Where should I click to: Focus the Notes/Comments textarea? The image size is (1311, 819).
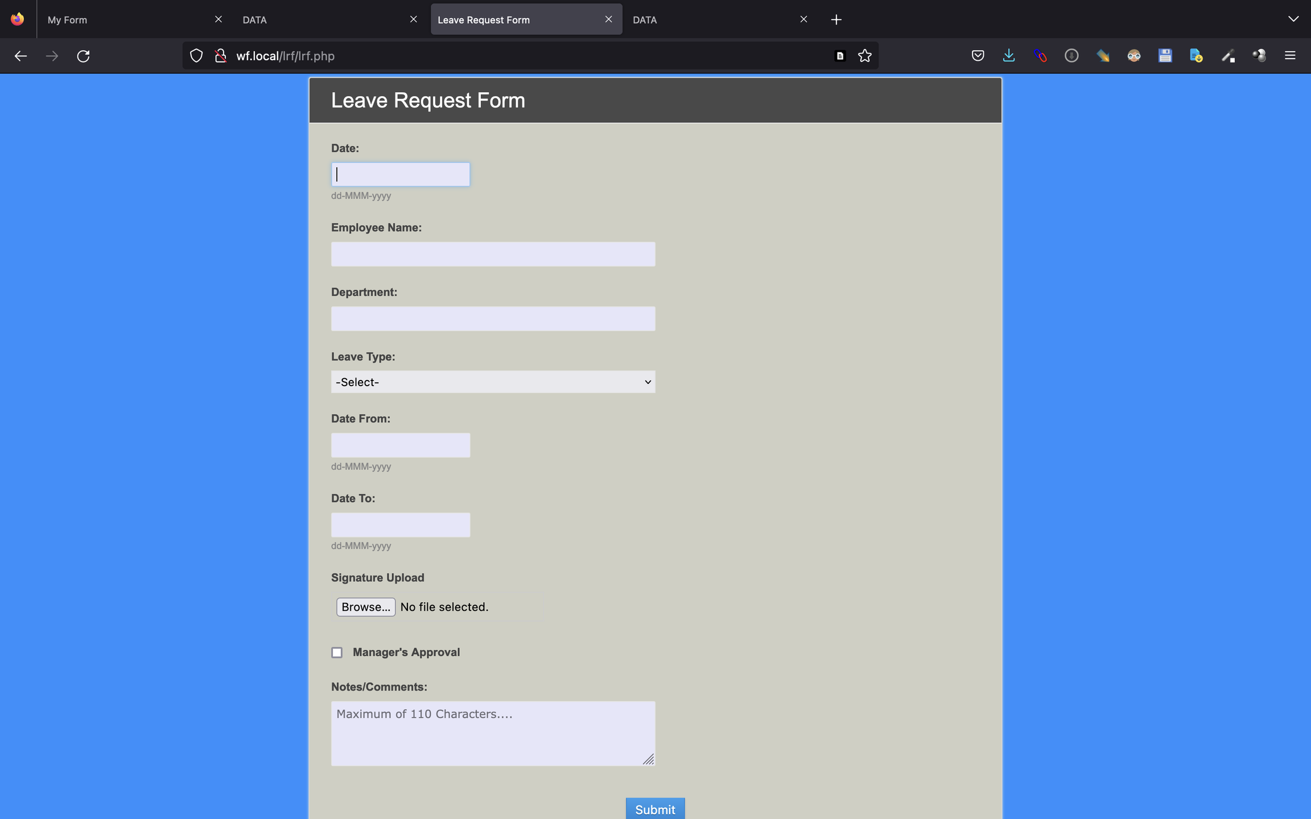coord(493,733)
